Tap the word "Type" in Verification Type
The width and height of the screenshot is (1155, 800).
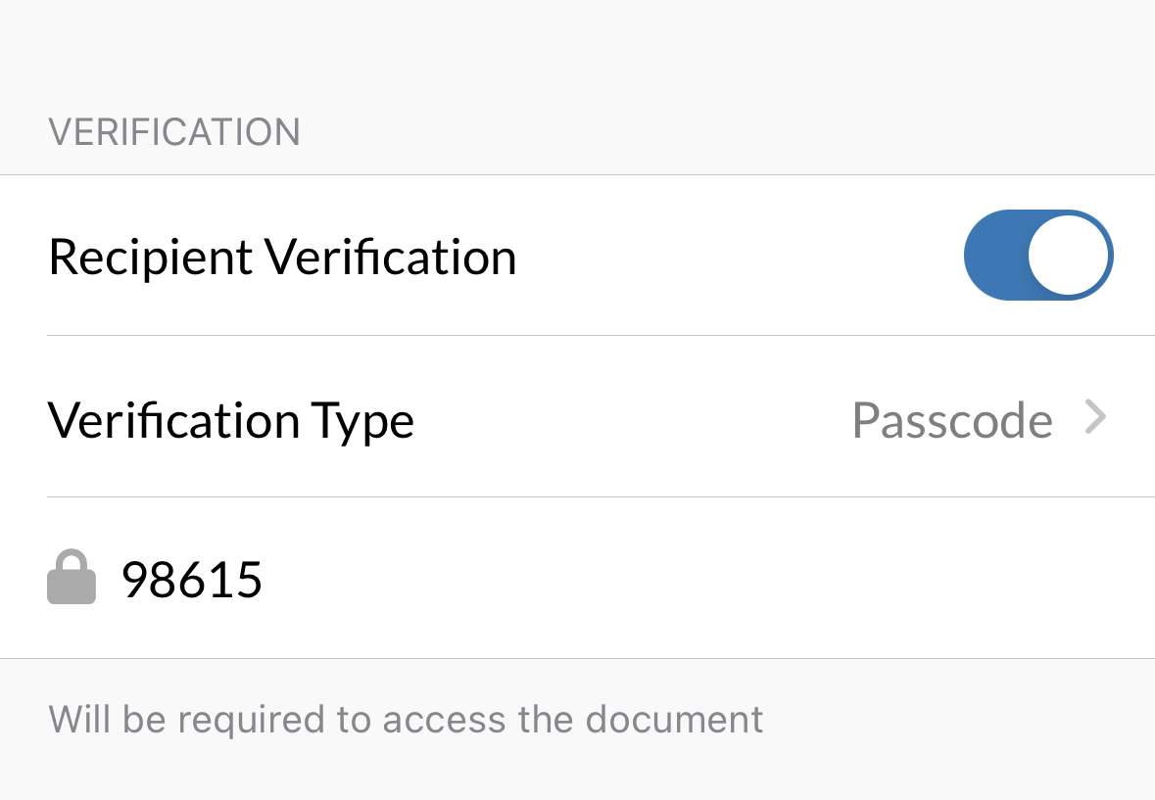tap(362, 421)
